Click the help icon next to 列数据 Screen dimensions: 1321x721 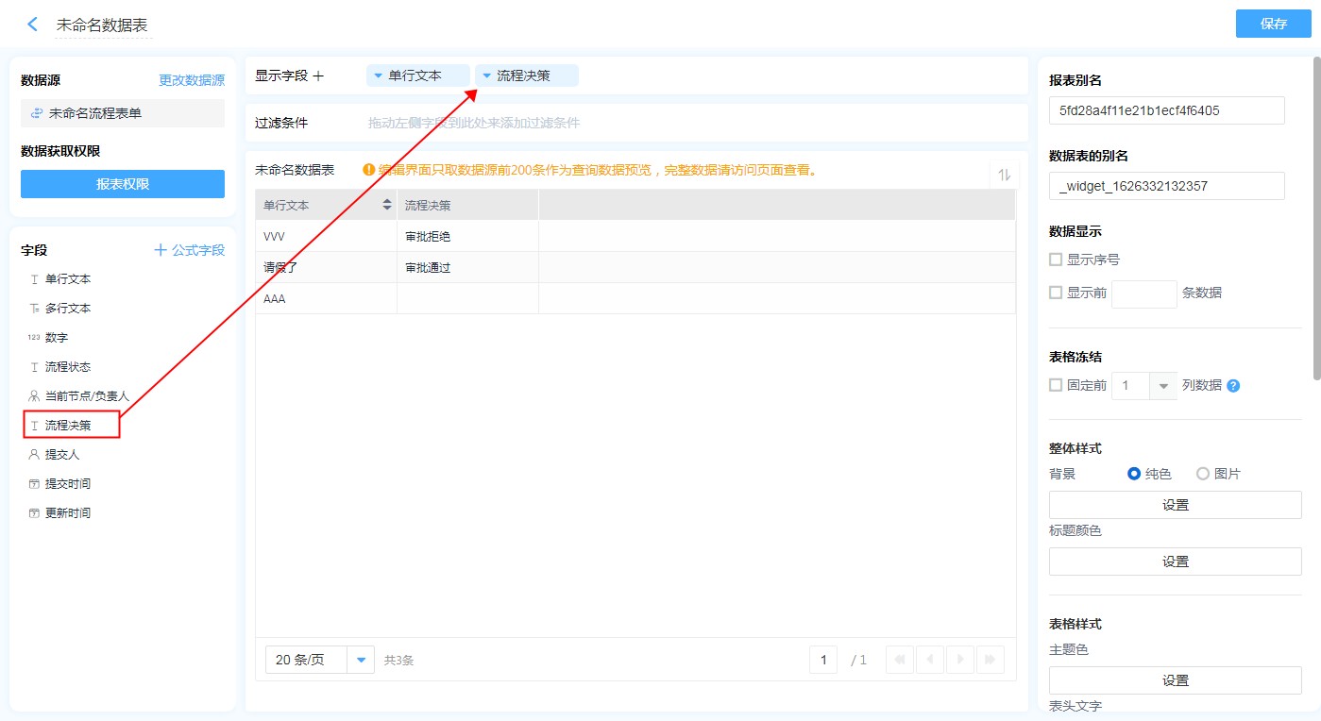1233,385
